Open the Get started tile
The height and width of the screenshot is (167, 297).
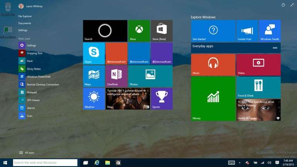click(213, 31)
